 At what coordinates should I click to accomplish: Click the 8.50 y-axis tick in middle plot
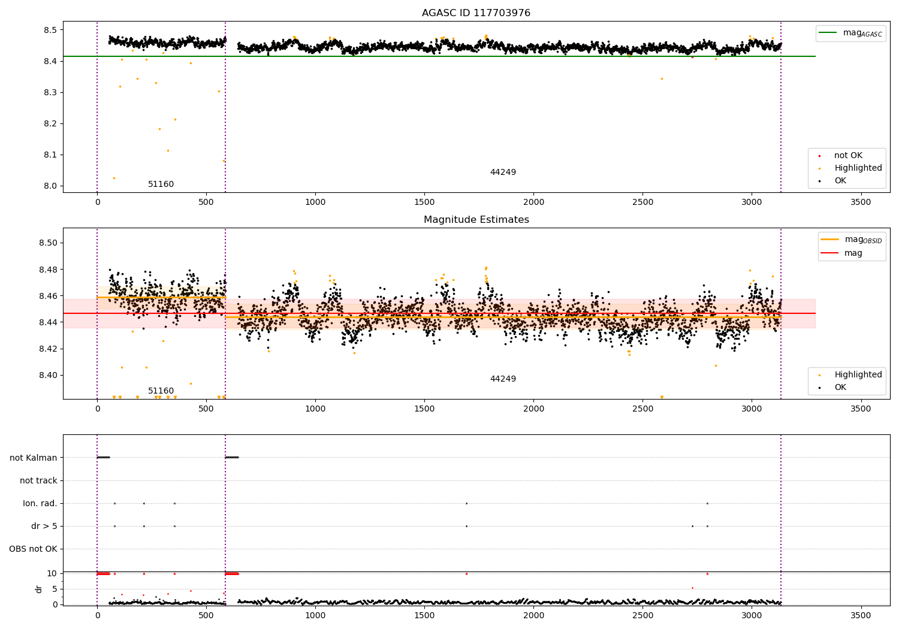click(x=48, y=243)
